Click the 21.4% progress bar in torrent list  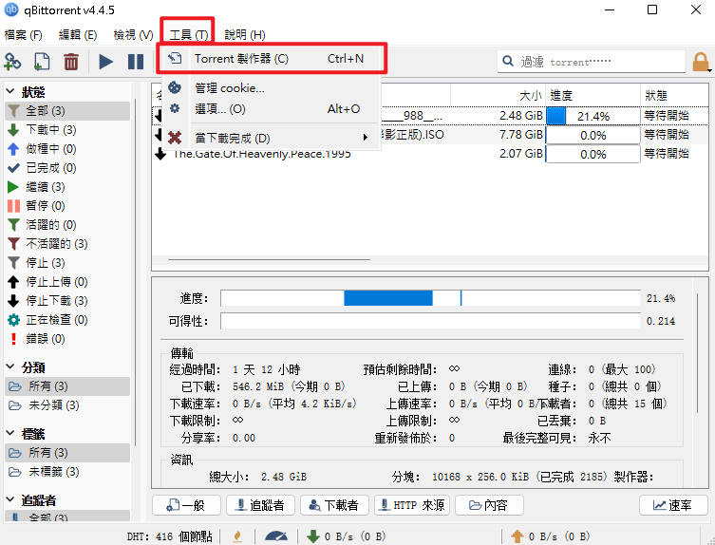(593, 116)
